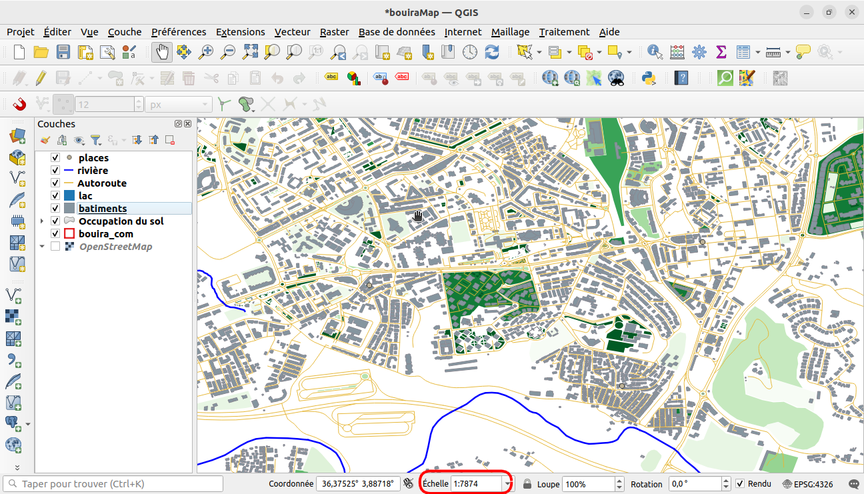Select the Zoom In tool
This screenshot has width=864, height=494.
pos(206,52)
